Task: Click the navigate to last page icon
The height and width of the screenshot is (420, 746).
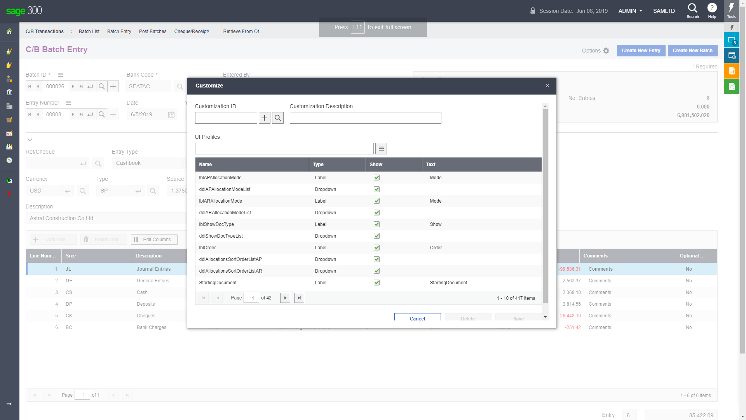Action: (x=299, y=298)
